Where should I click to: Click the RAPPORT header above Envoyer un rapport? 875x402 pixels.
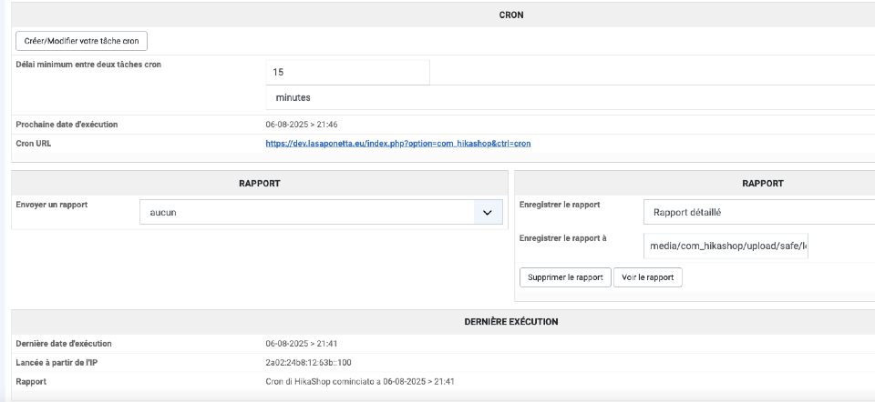pos(259,183)
